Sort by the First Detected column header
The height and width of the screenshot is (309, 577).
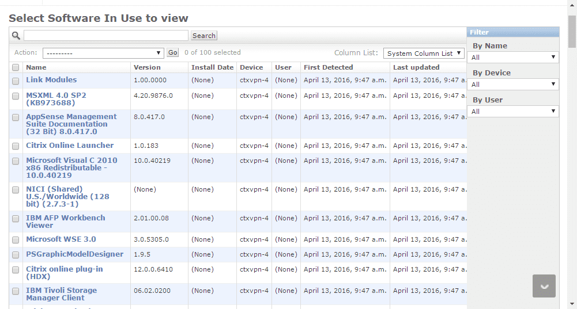click(328, 67)
